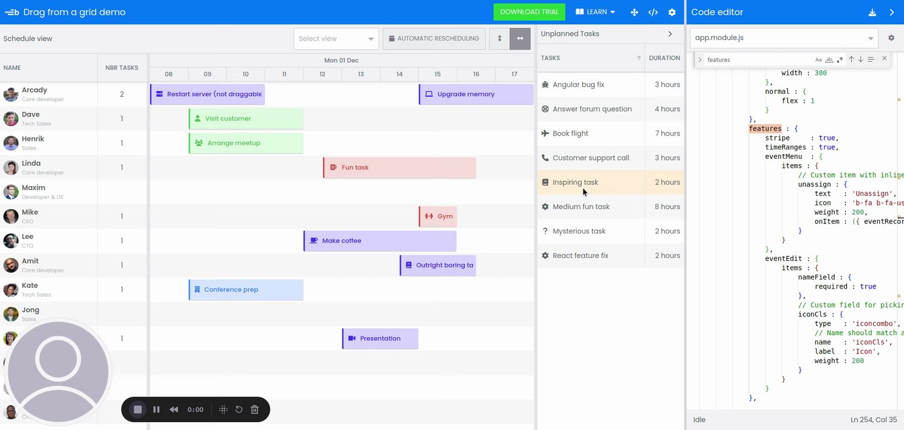Click the NBR TASKS column header
This screenshot has width=904, height=430.
pyautogui.click(x=122, y=67)
